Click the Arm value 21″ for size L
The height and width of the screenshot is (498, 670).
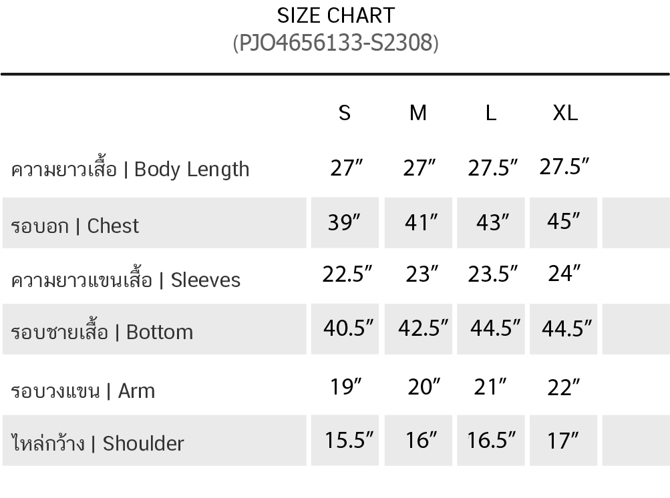click(x=490, y=387)
